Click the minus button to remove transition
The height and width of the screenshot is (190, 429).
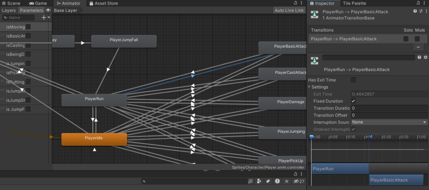tap(418, 47)
